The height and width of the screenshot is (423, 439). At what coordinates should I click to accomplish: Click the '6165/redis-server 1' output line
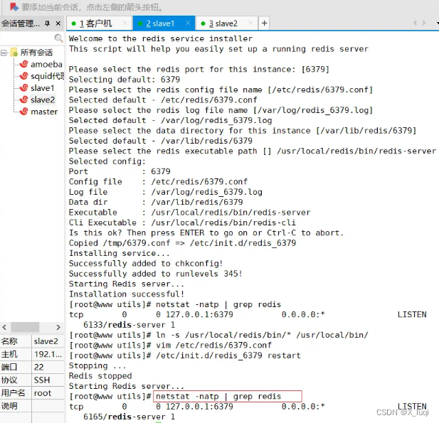click(129, 417)
